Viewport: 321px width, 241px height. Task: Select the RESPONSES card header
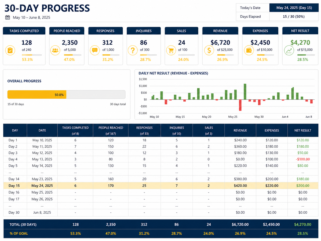105,31
